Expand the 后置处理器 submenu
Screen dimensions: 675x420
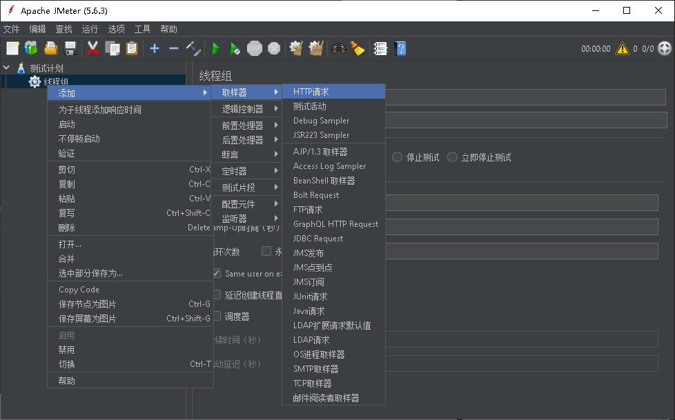[246, 140]
